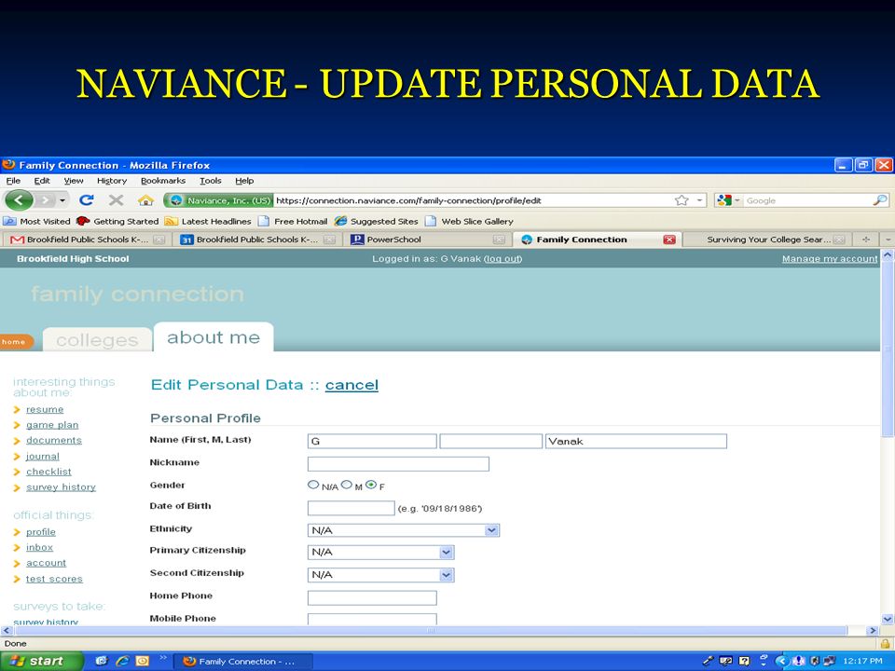Open a new tab with the plus icon
The height and width of the screenshot is (671, 895).
[x=866, y=240]
